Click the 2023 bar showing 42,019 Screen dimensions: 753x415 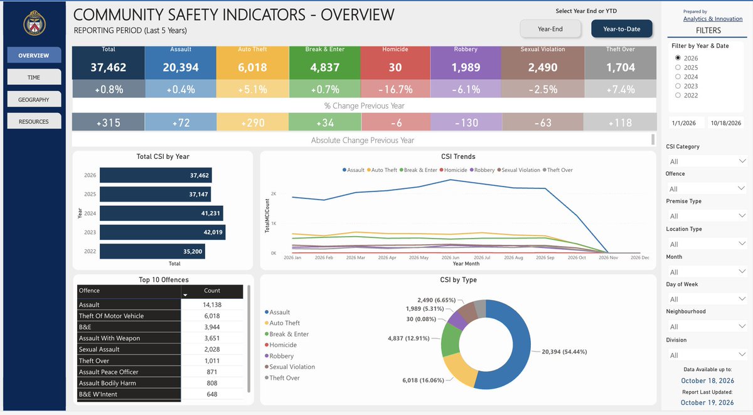163,232
